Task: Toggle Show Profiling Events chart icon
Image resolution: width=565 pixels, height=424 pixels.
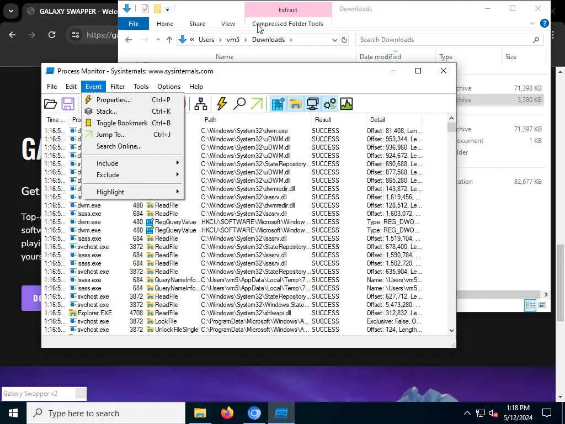Action: point(347,104)
